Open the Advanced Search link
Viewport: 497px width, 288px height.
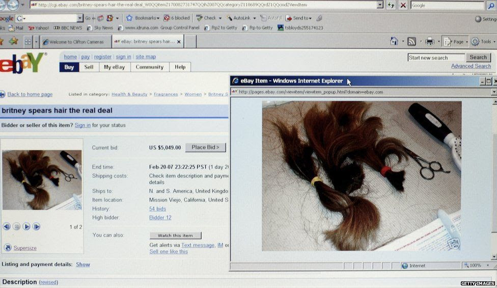click(x=471, y=66)
